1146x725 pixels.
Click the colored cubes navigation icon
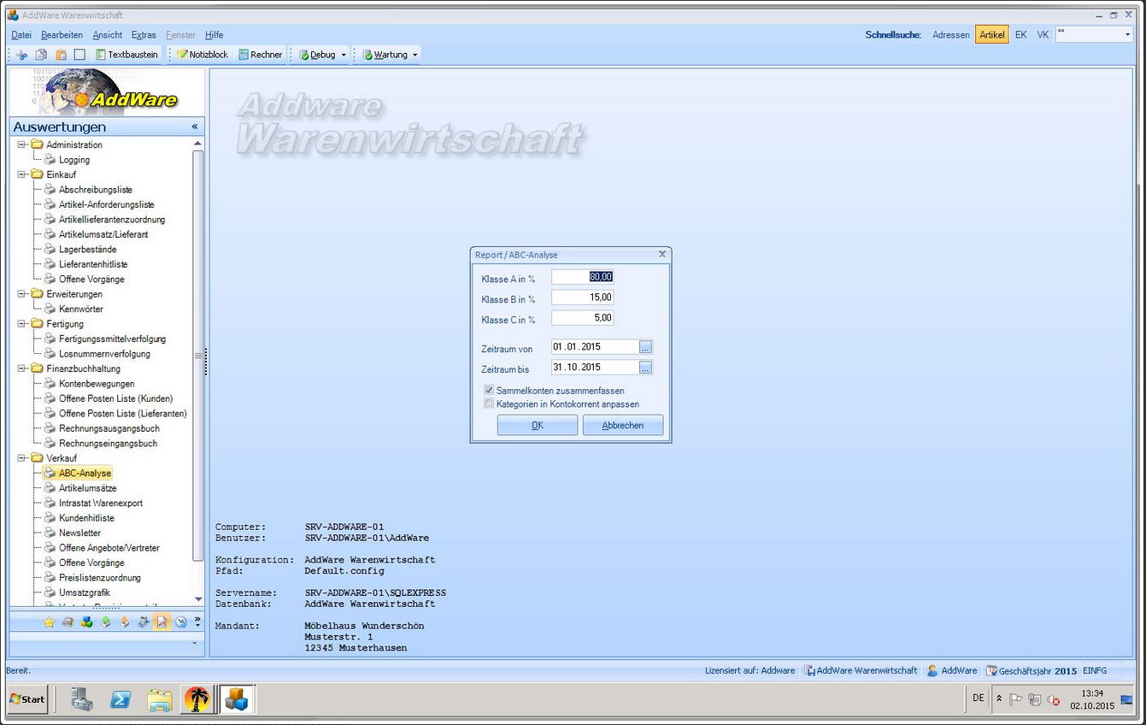pos(87,622)
